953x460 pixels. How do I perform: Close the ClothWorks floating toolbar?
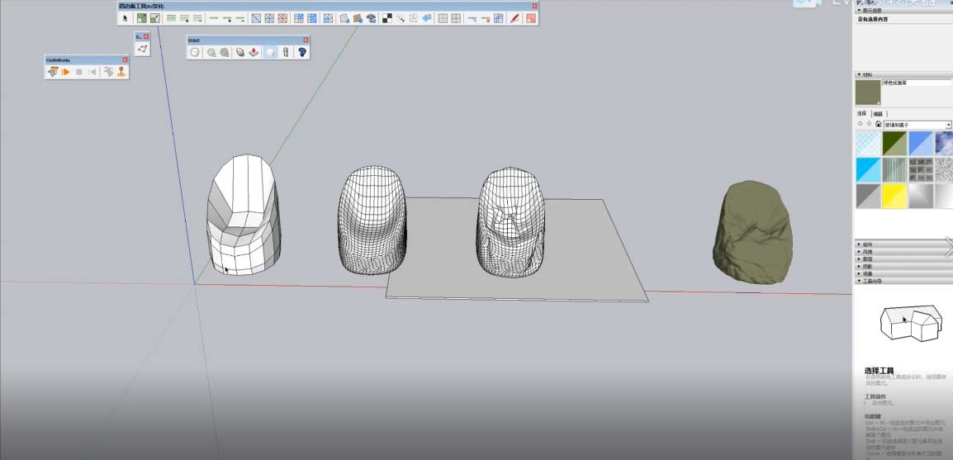[x=125, y=59]
